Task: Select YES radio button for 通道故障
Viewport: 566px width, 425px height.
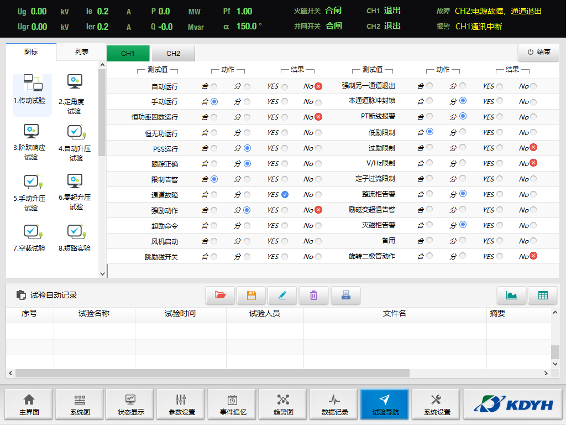Action: click(285, 195)
